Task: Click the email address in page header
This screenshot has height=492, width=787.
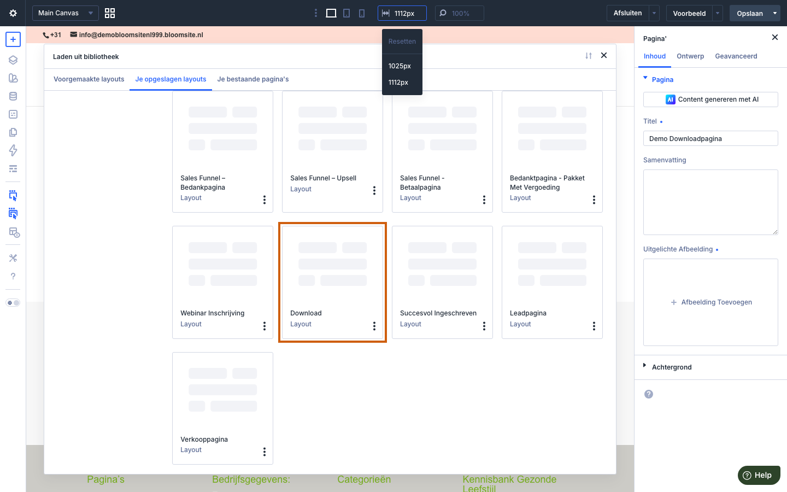Action: coord(141,35)
